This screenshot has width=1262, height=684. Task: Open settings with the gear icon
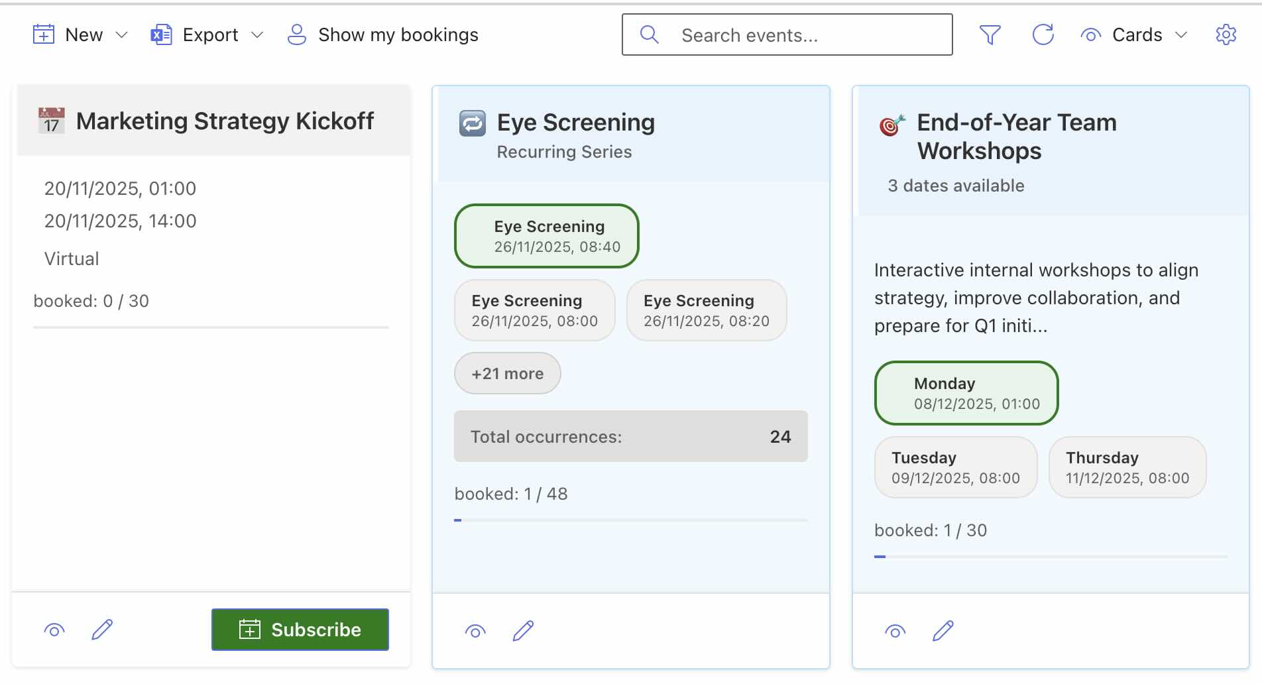(1226, 34)
